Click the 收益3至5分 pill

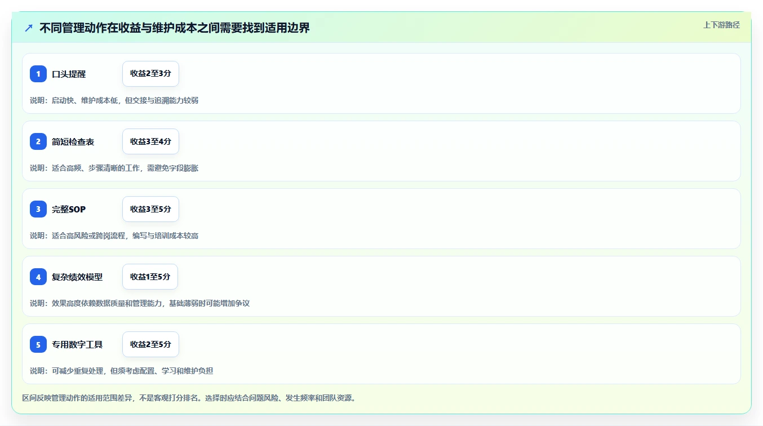coord(150,209)
